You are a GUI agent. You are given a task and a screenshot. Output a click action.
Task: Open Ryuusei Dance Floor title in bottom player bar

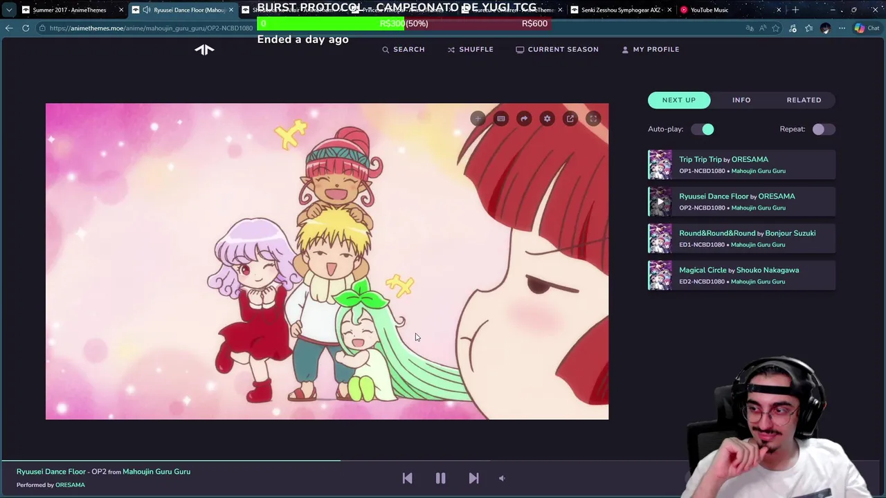(x=51, y=472)
